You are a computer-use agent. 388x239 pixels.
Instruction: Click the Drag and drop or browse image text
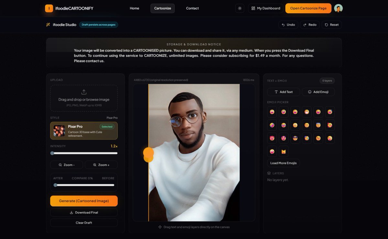(84, 99)
